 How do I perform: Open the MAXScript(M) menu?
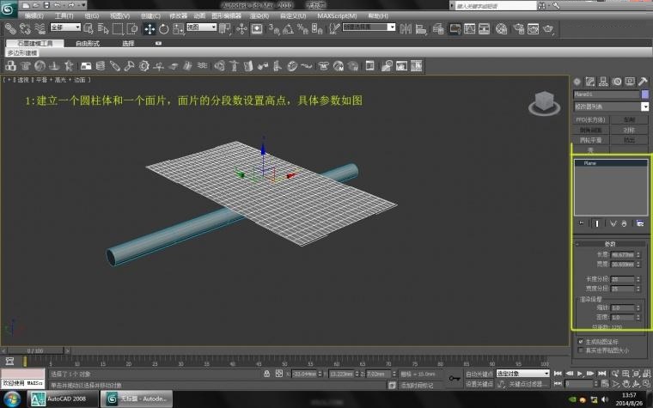coord(337,15)
